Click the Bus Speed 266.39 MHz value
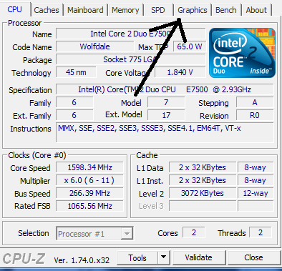Viewport: 282px width, 271px height. click(x=89, y=193)
